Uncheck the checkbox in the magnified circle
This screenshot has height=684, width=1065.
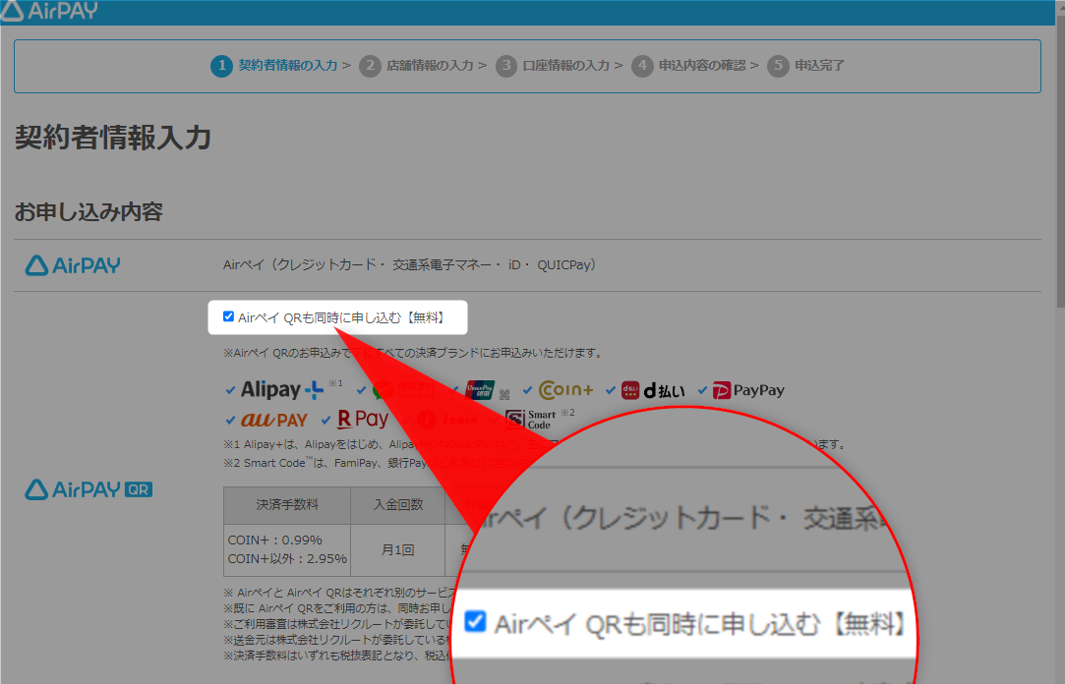(x=475, y=623)
